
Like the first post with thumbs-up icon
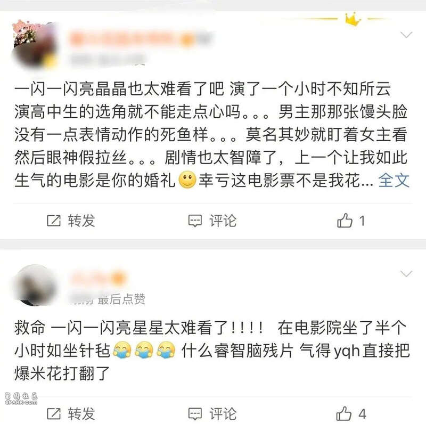tap(345, 221)
